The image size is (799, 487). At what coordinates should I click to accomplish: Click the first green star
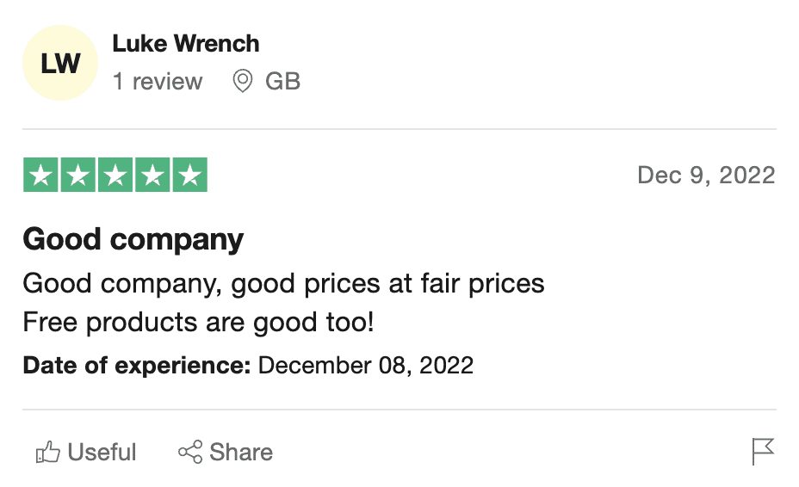(x=40, y=175)
